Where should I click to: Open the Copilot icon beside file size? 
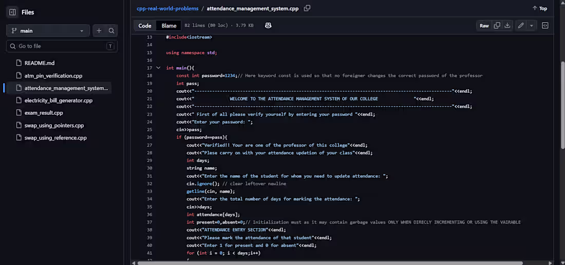pyautogui.click(x=268, y=26)
